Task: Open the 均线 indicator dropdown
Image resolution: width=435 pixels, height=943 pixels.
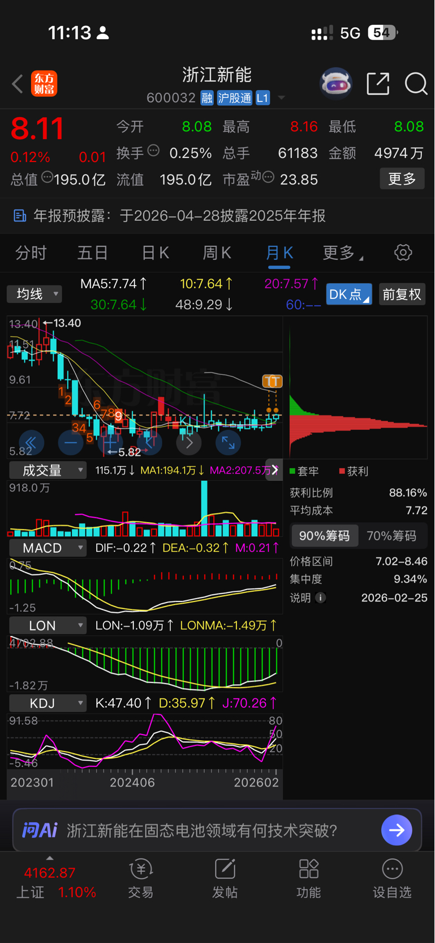Action: point(35,294)
